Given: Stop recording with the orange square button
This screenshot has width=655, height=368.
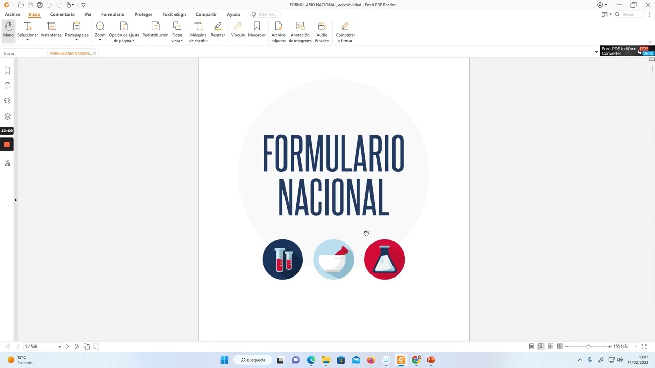Looking at the screenshot, I should tap(7, 145).
